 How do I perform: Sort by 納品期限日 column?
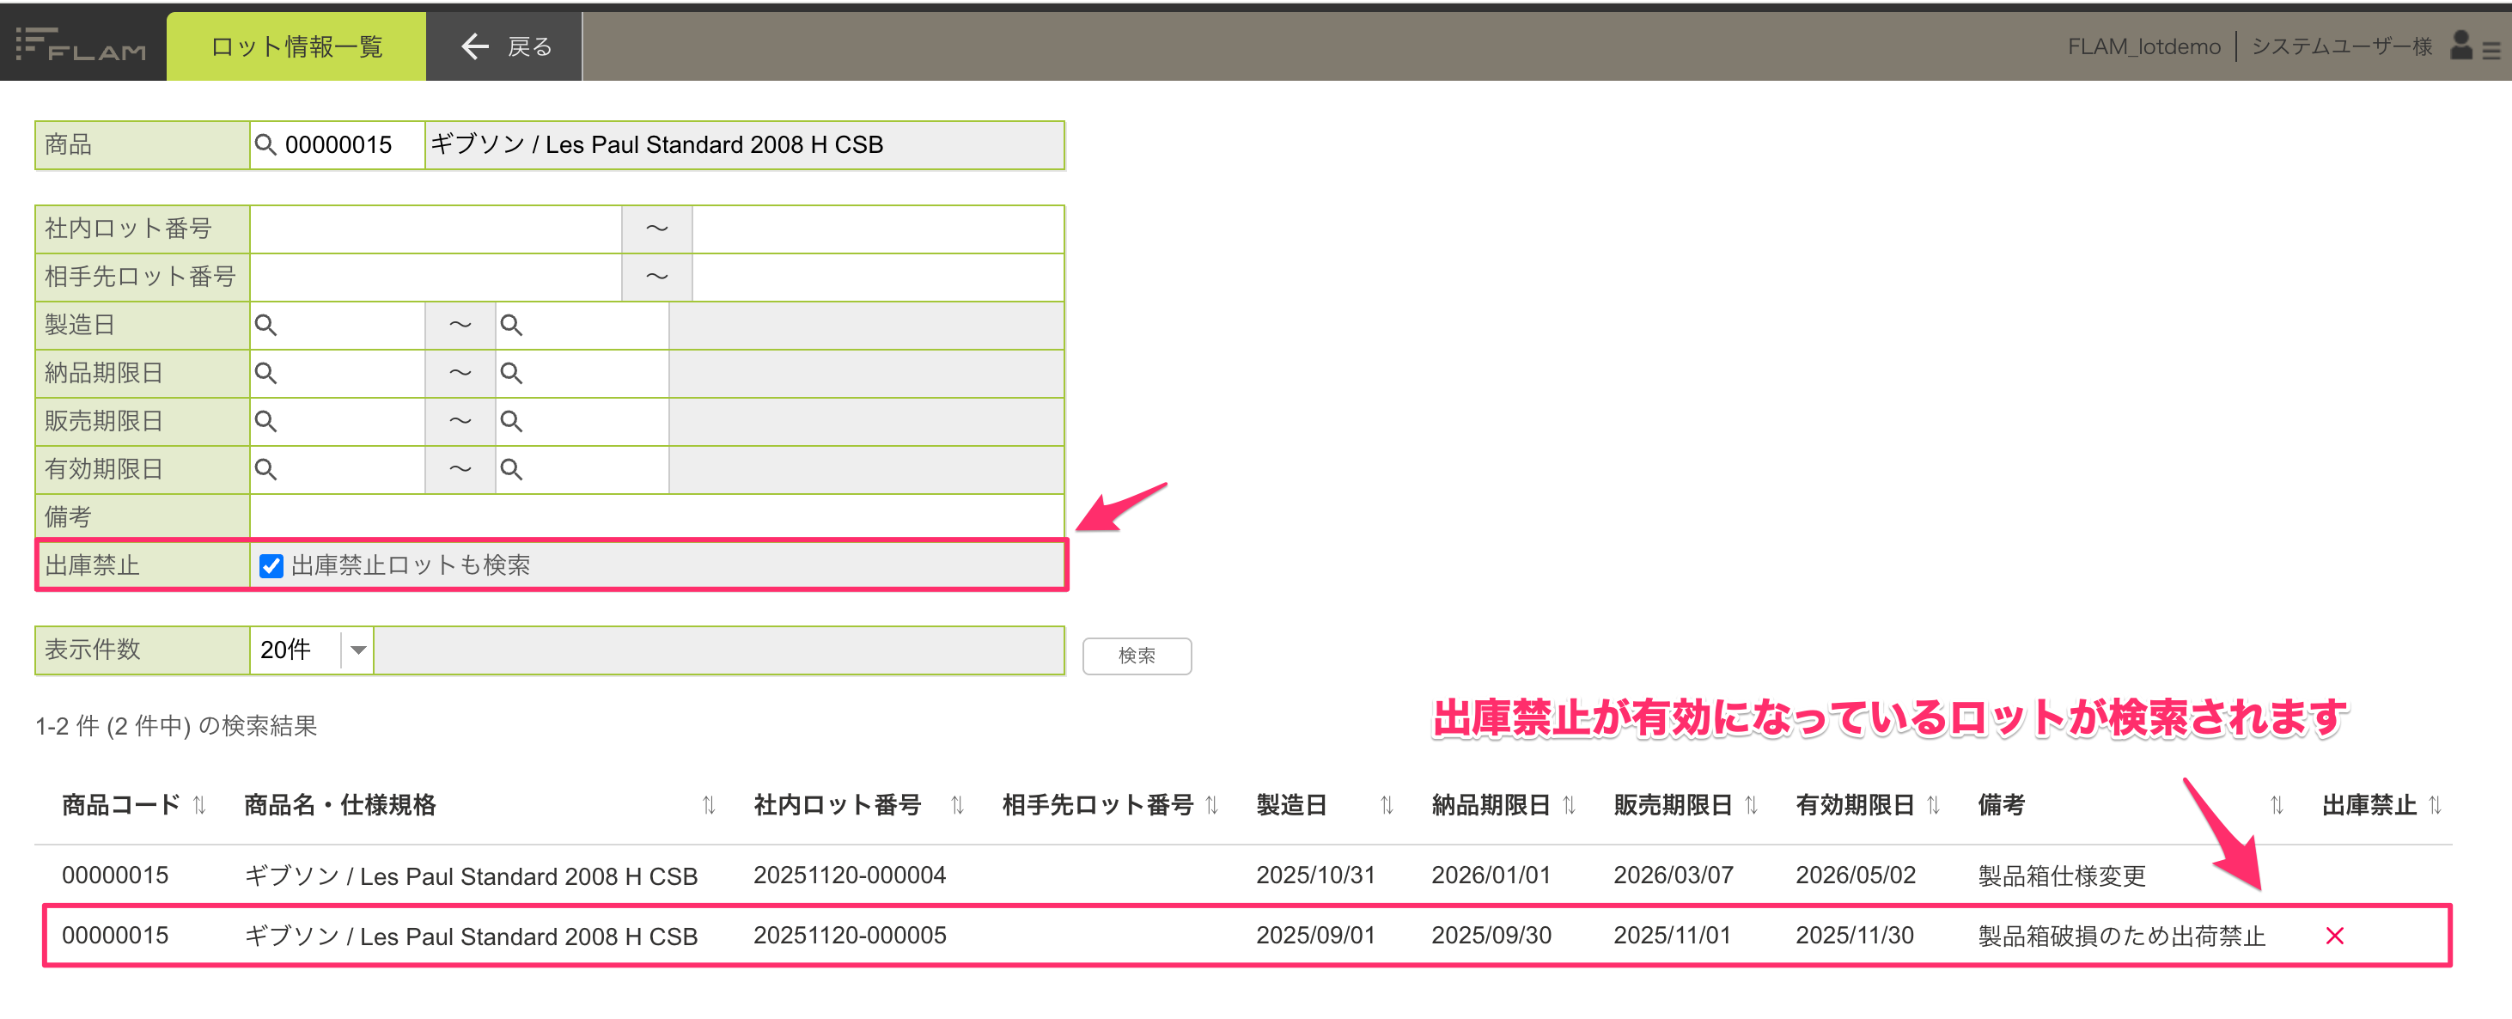point(1569,804)
